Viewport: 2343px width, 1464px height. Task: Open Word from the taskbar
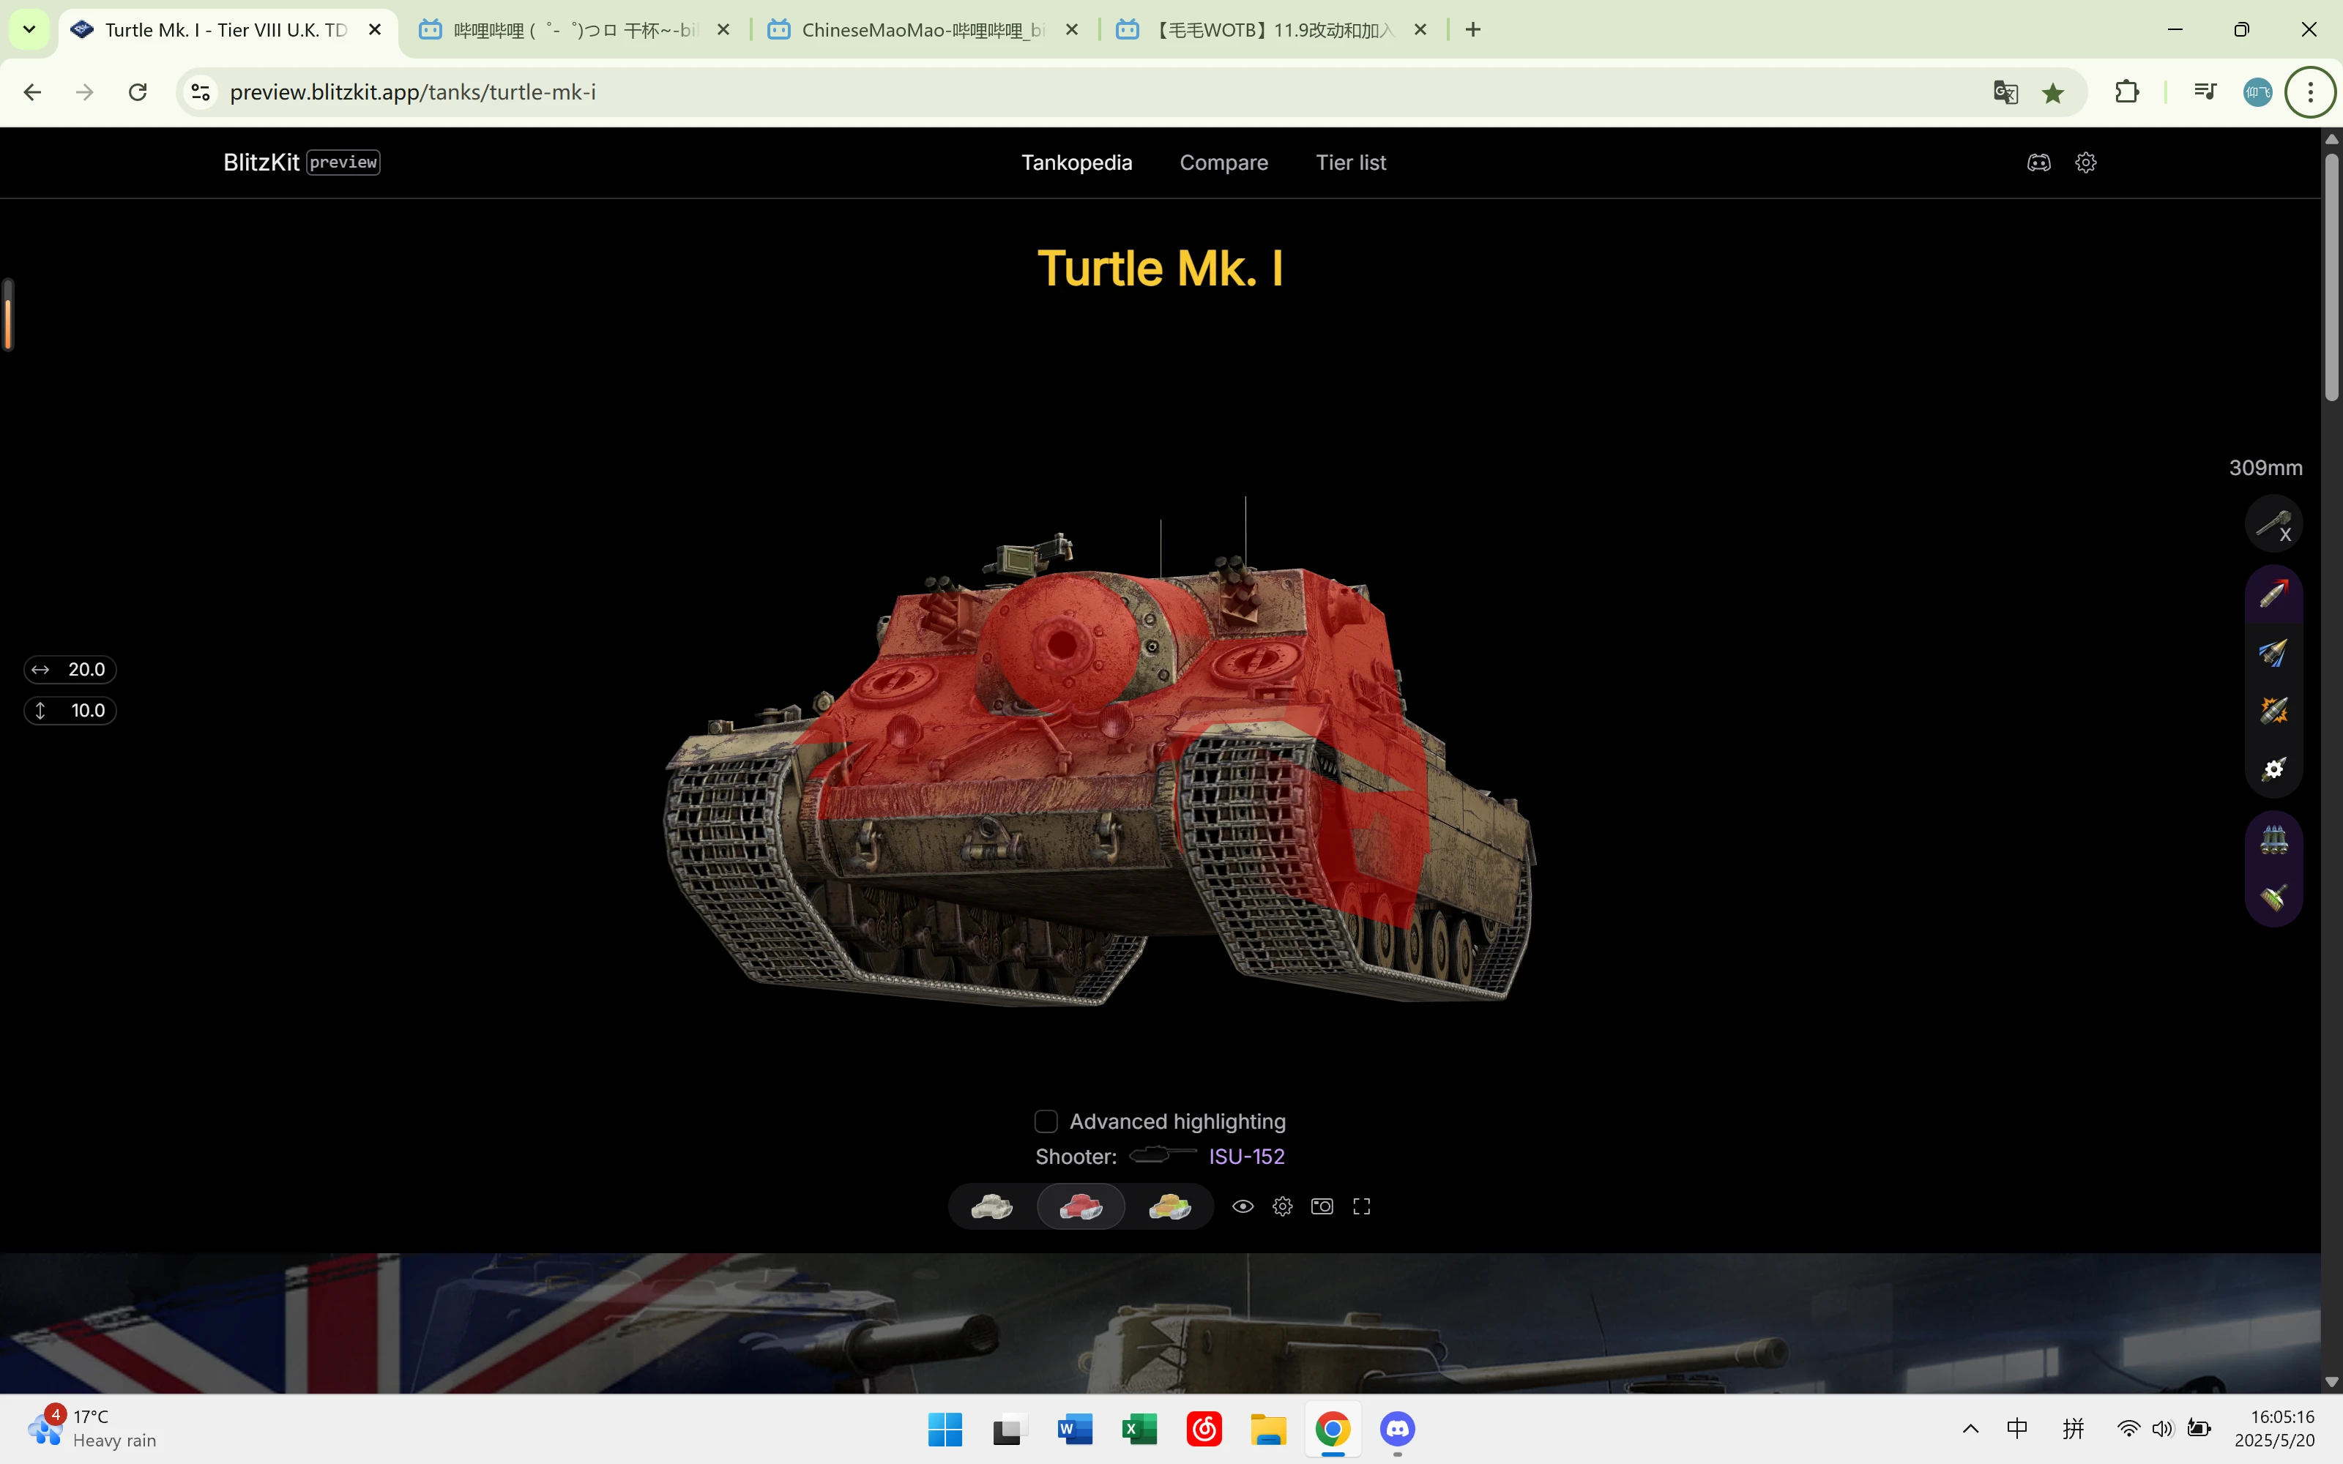(x=1075, y=1429)
